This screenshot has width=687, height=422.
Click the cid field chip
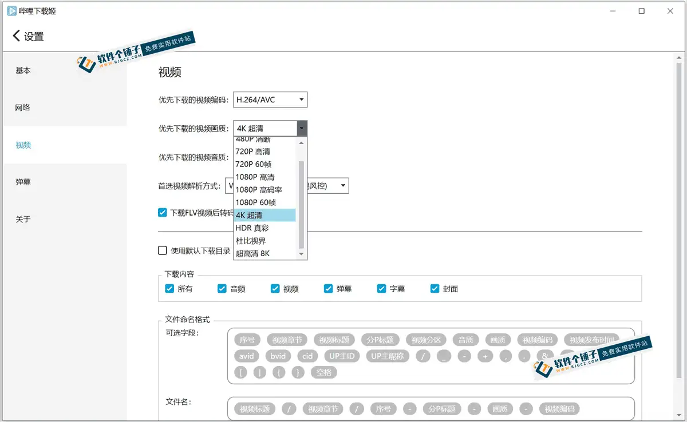click(308, 356)
